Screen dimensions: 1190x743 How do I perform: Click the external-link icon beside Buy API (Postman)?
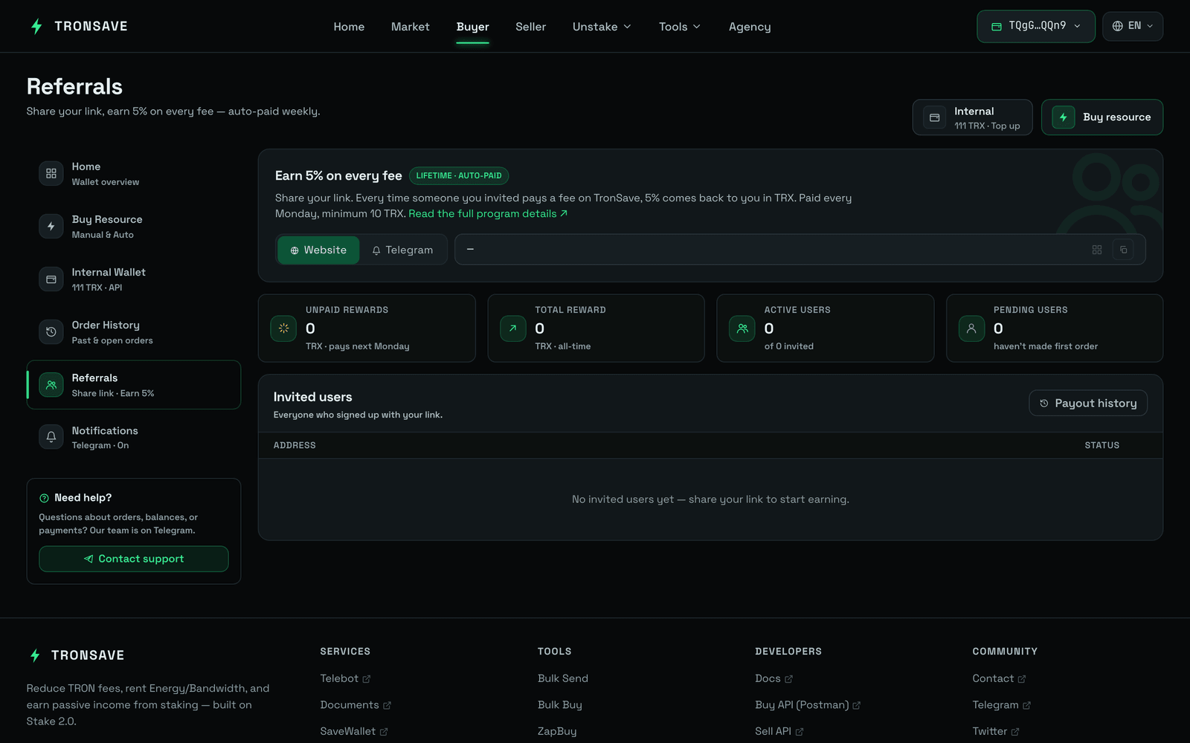point(856,705)
